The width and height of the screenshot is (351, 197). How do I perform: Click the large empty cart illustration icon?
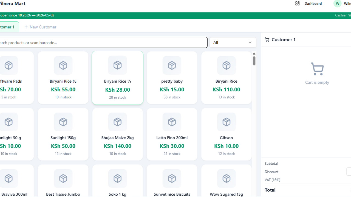click(317, 69)
